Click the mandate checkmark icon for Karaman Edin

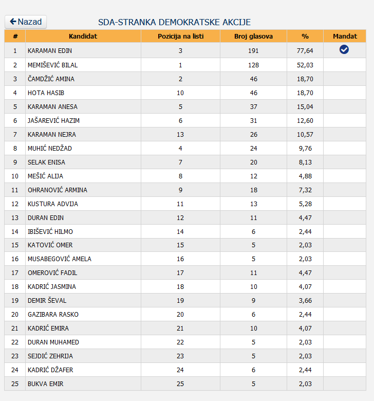tap(344, 49)
